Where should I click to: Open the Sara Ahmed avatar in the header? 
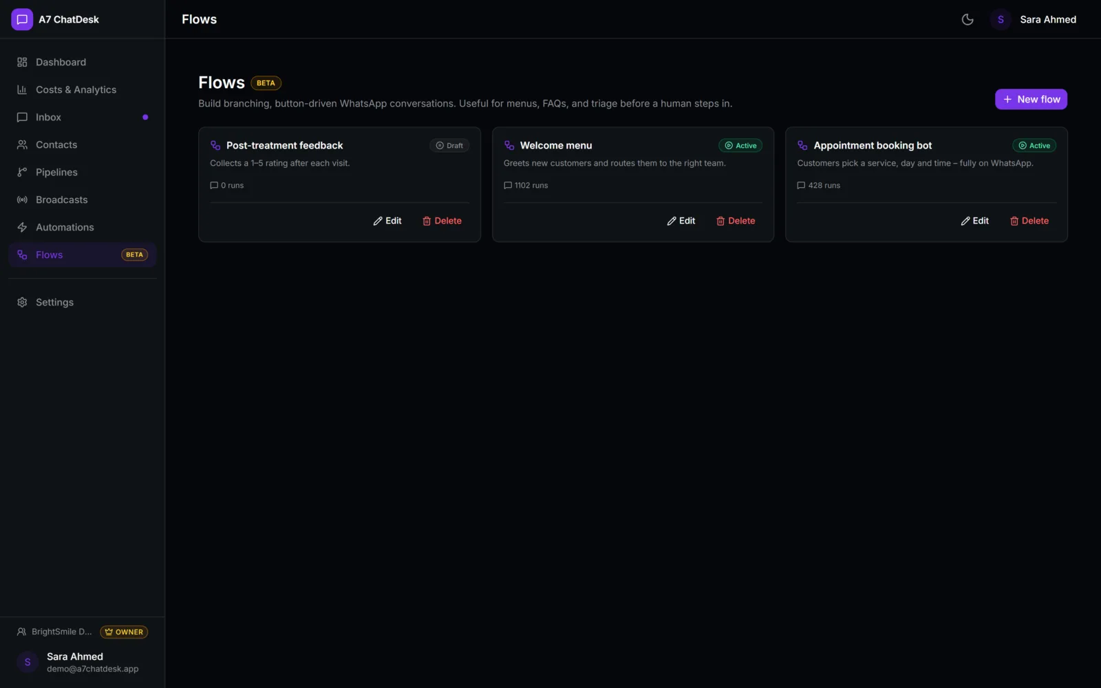1001,19
